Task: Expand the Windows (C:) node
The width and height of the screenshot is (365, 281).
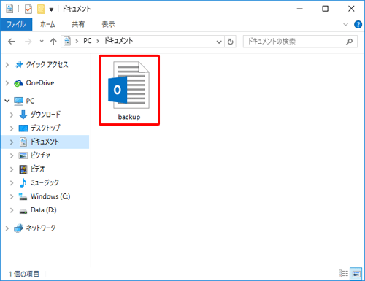Action: [12, 196]
